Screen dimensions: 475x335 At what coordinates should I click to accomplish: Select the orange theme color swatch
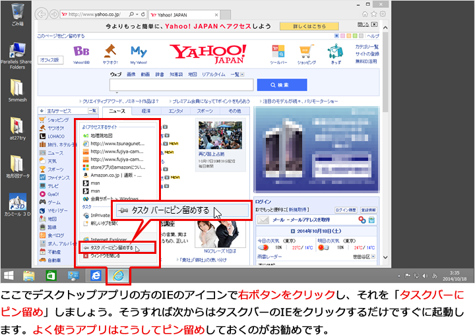349,36
